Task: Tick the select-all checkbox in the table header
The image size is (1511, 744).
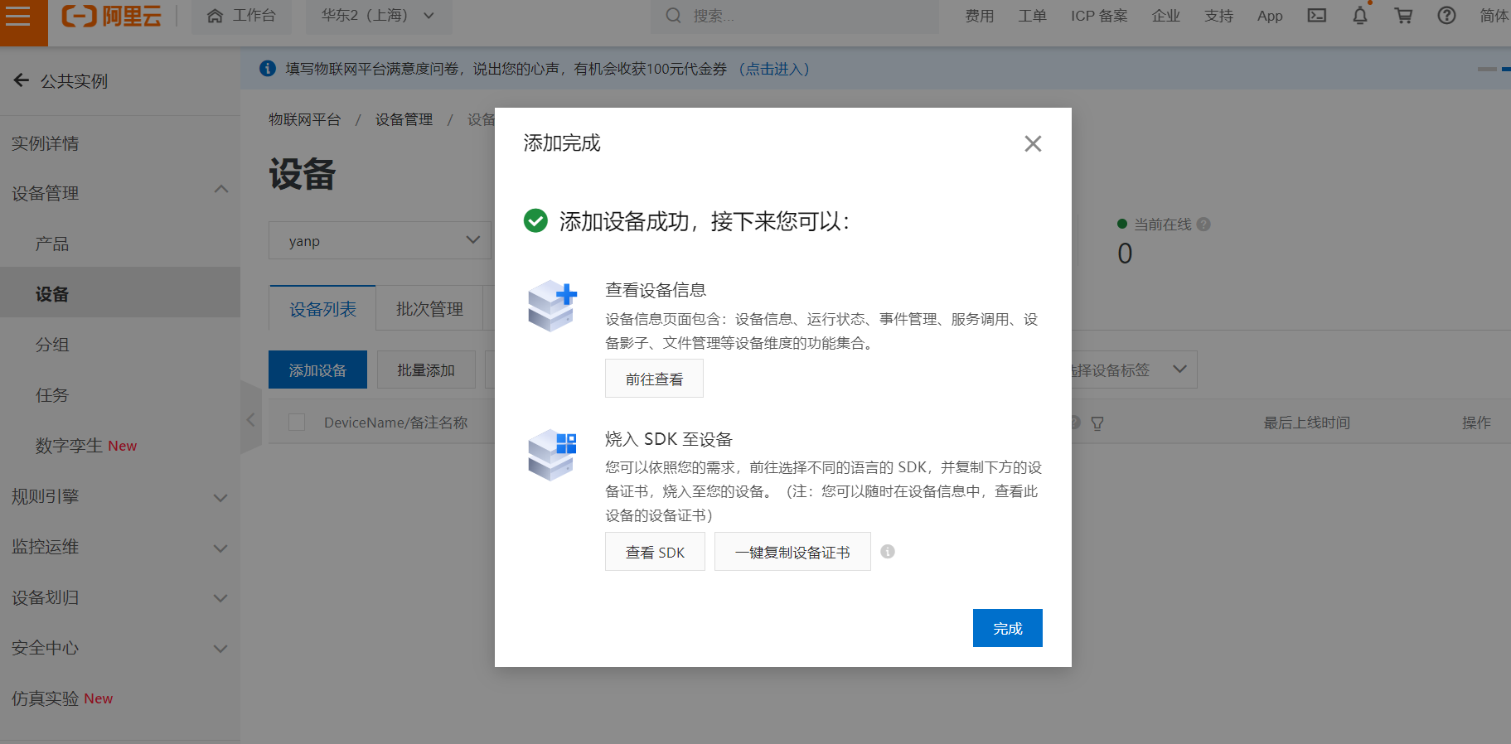Action: coord(297,422)
